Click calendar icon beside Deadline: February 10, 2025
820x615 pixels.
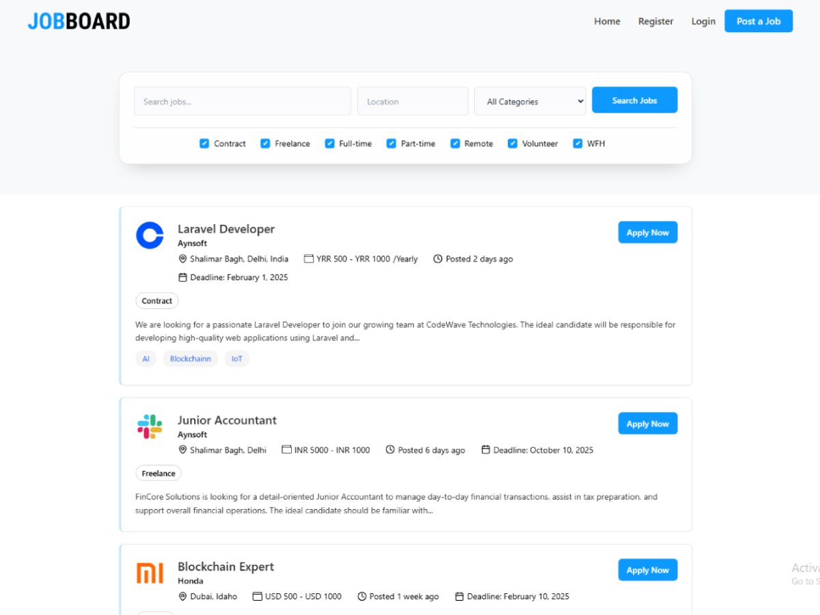[459, 597]
